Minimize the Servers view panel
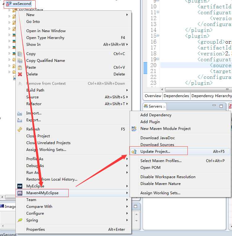Viewport: 232px width, 236px height. point(214,105)
